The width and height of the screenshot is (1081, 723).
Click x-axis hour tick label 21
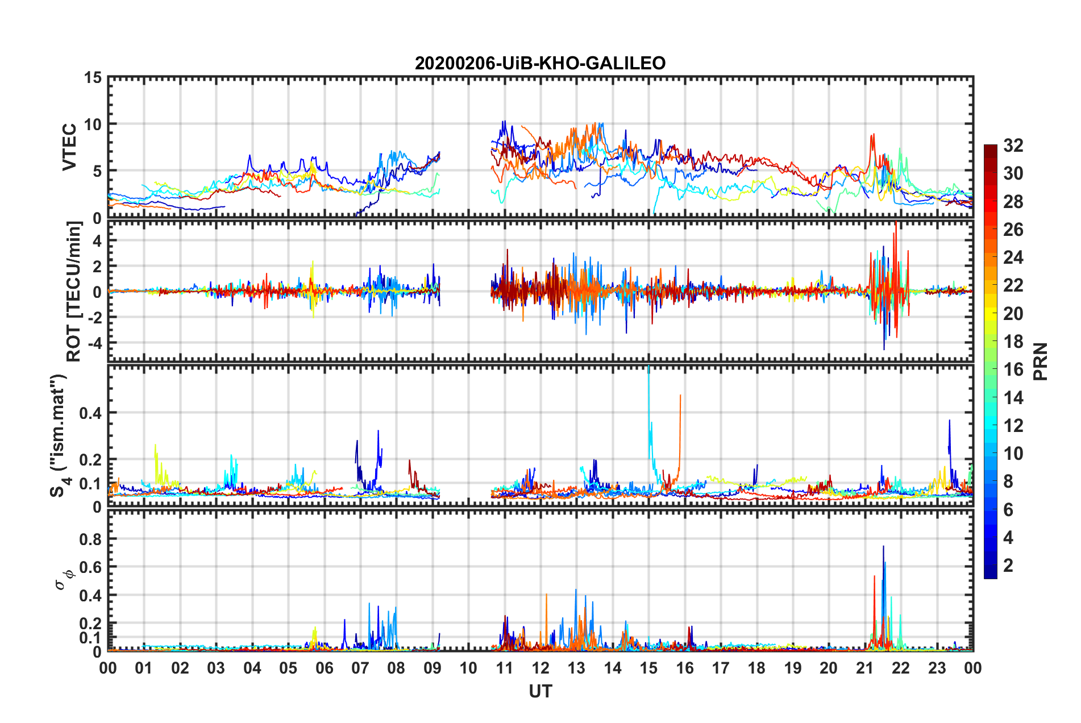865,668
